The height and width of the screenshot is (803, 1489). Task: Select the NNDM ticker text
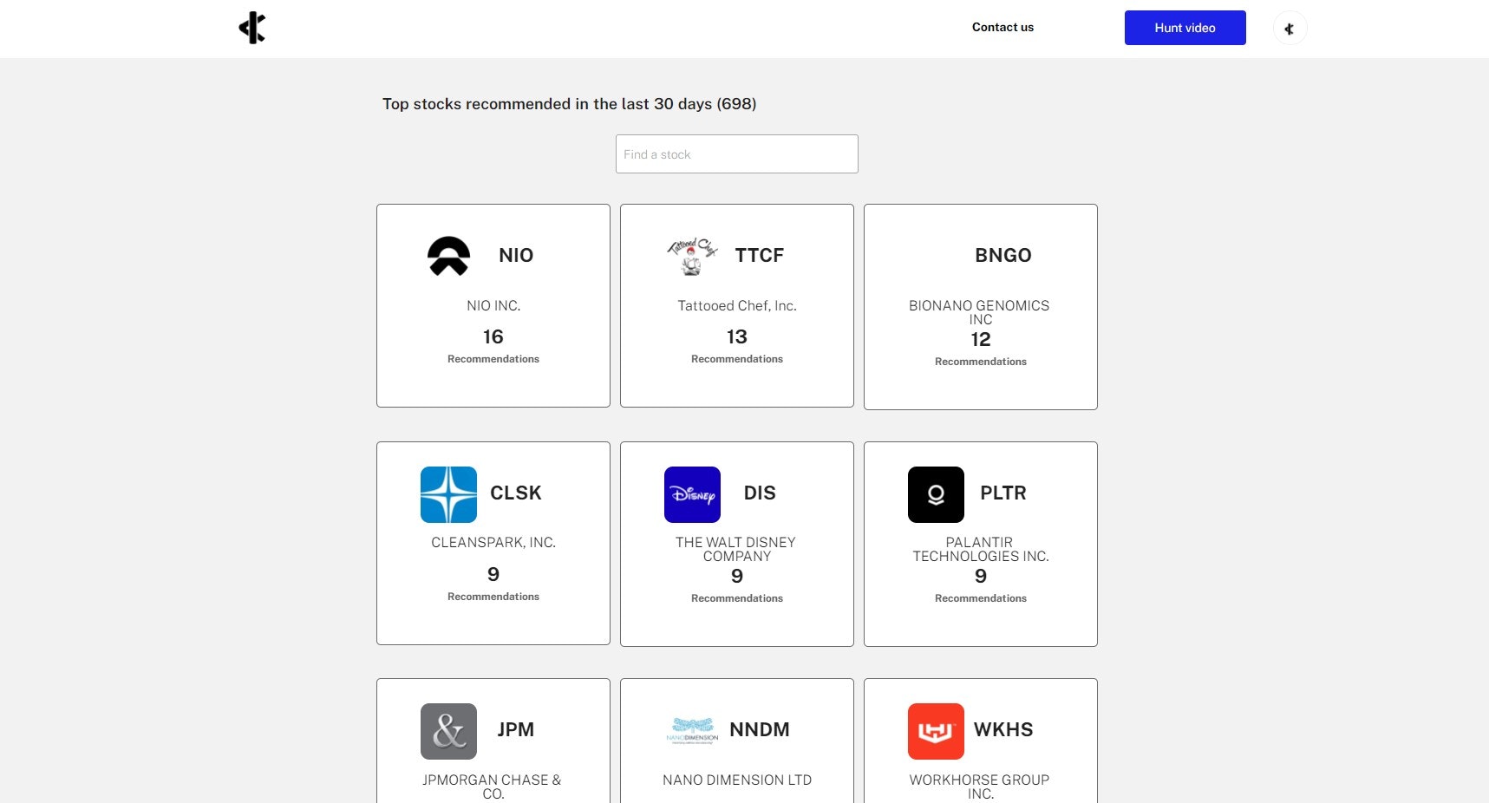coord(760,729)
